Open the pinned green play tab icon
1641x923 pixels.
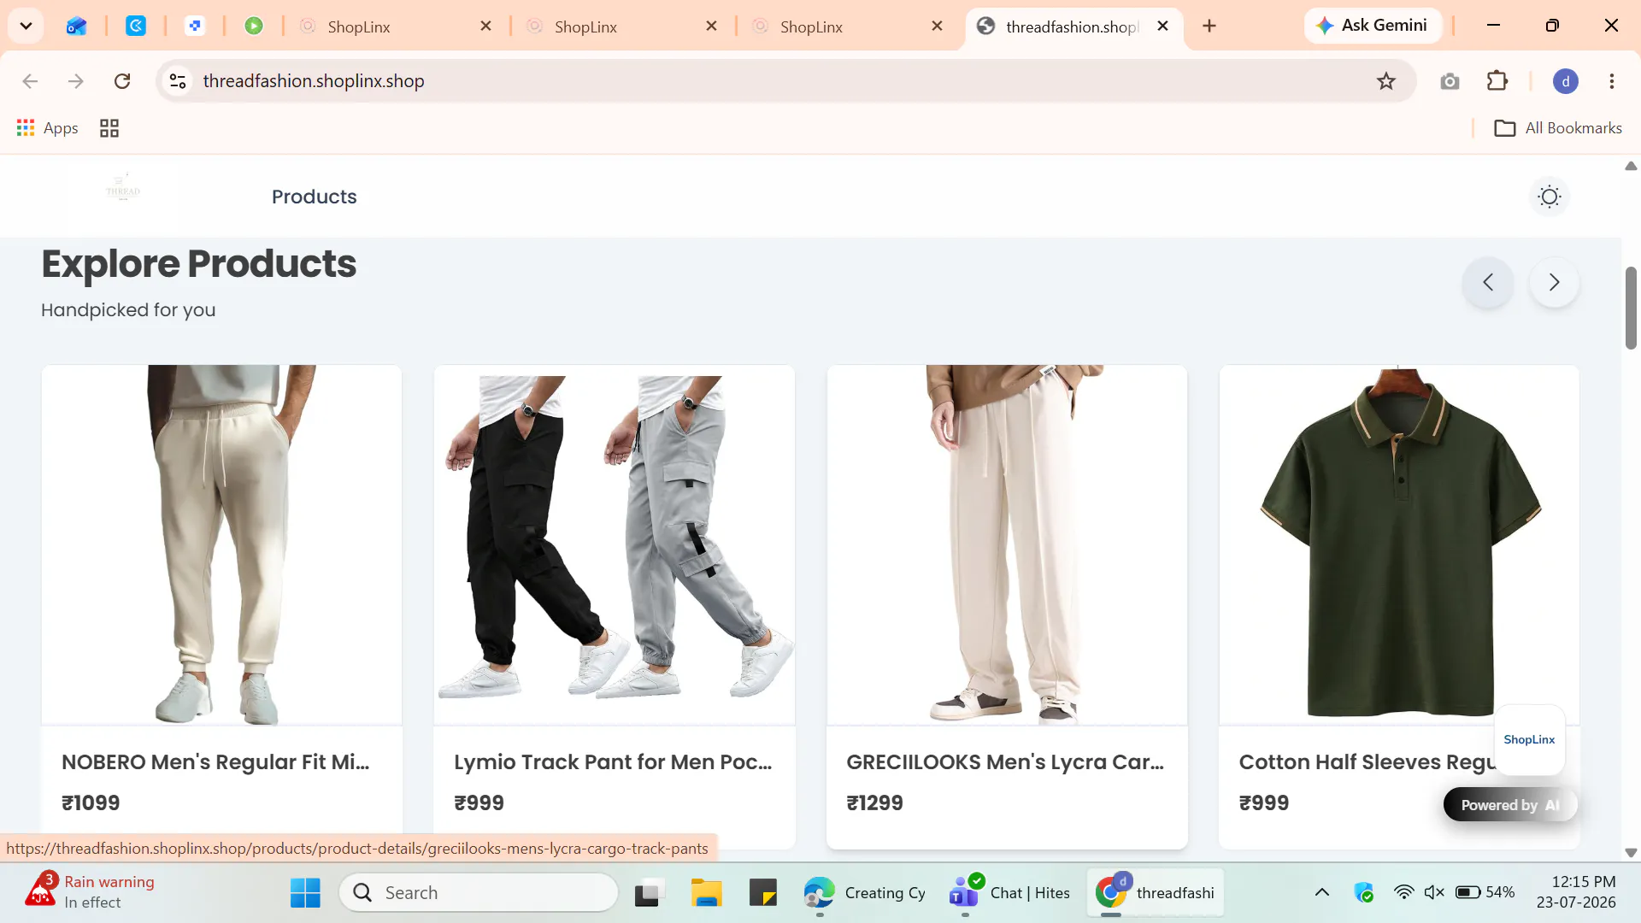pos(254,26)
